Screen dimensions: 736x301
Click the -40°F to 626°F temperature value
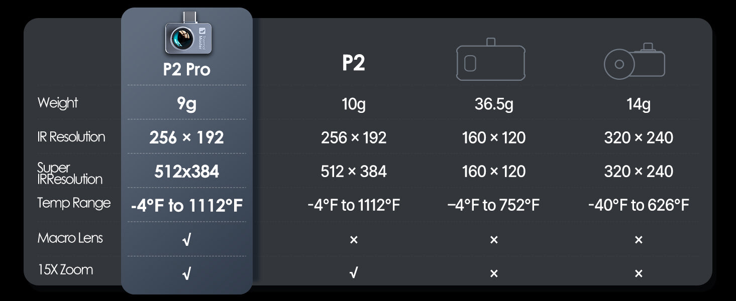639,205
